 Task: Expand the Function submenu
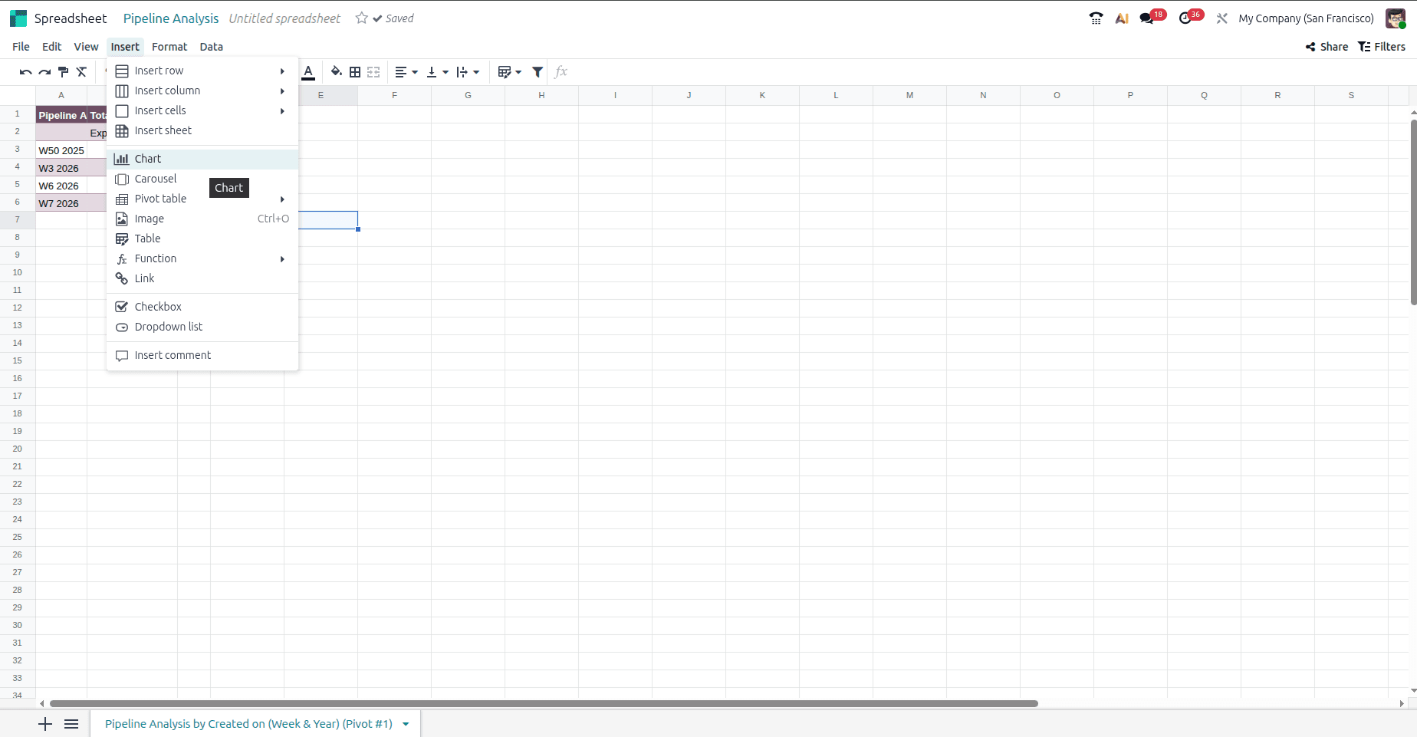202,258
